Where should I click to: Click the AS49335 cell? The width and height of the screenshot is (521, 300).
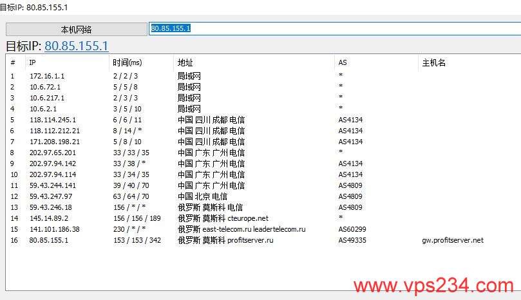point(352,240)
